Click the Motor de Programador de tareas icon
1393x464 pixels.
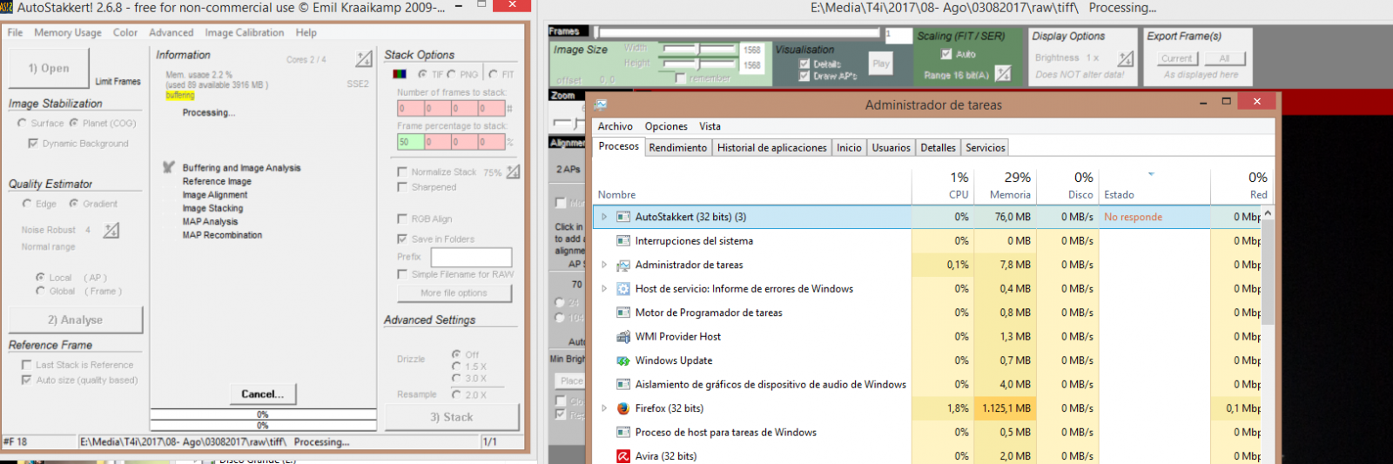(x=623, y=313)
